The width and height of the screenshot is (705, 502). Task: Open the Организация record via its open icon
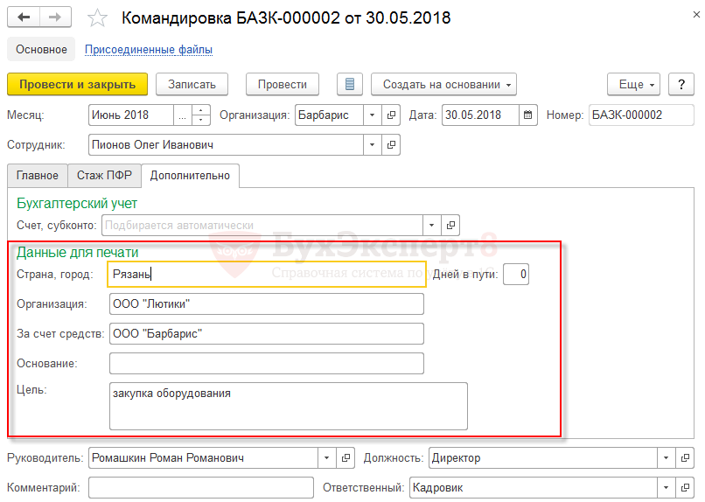tap(391, 115)
